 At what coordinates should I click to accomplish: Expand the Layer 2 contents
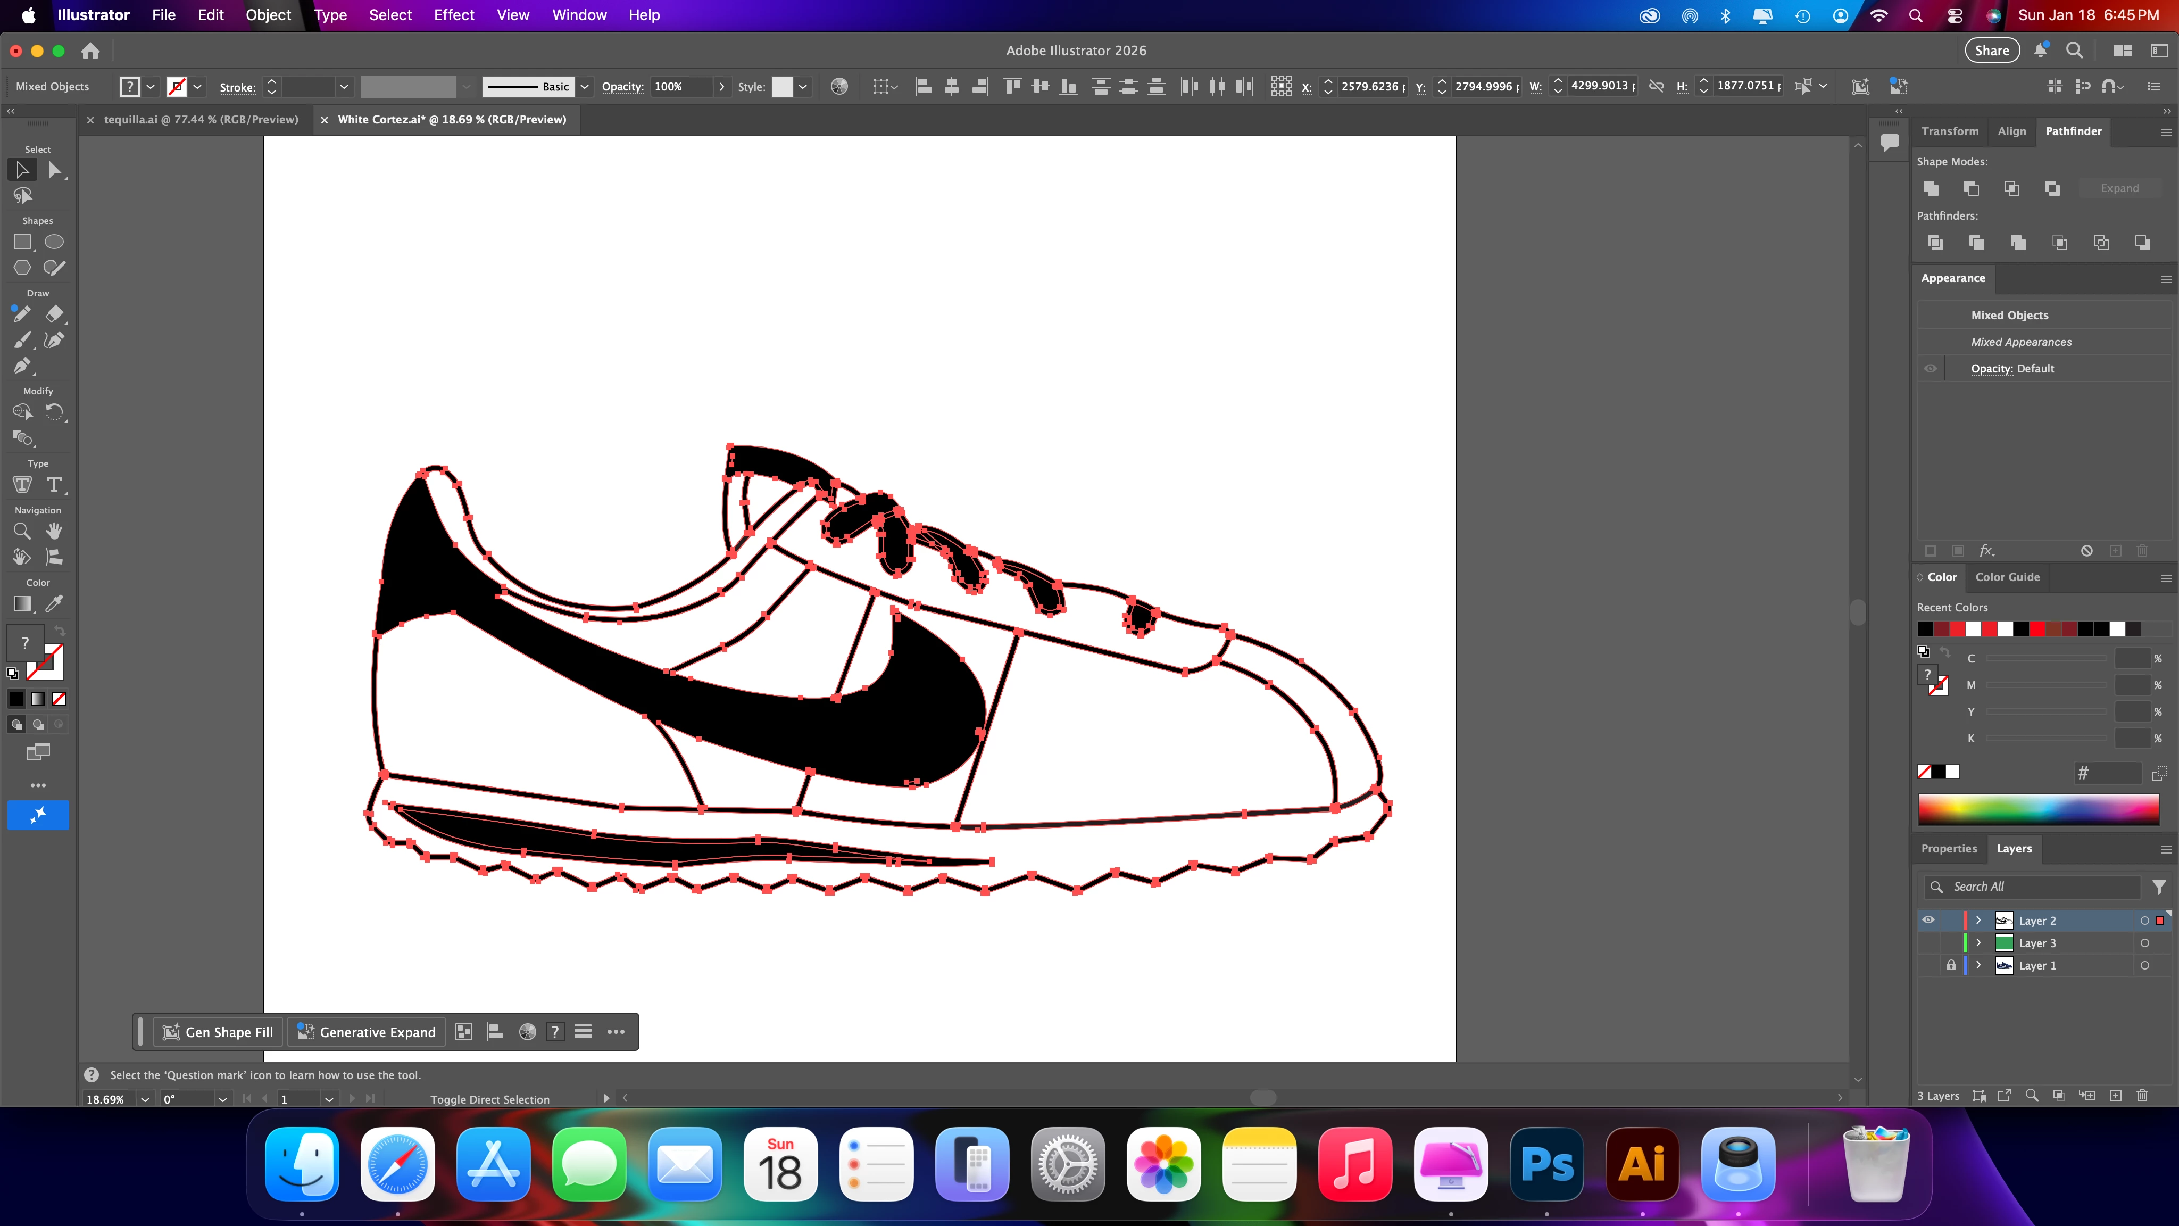[1978, 921]
